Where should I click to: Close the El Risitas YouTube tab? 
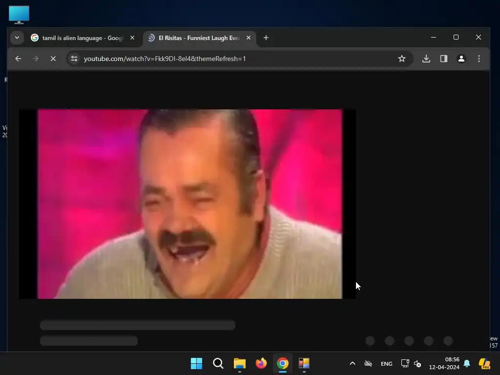249,38
